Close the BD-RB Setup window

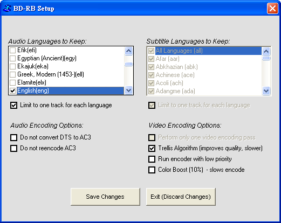(x=272, y=9)
